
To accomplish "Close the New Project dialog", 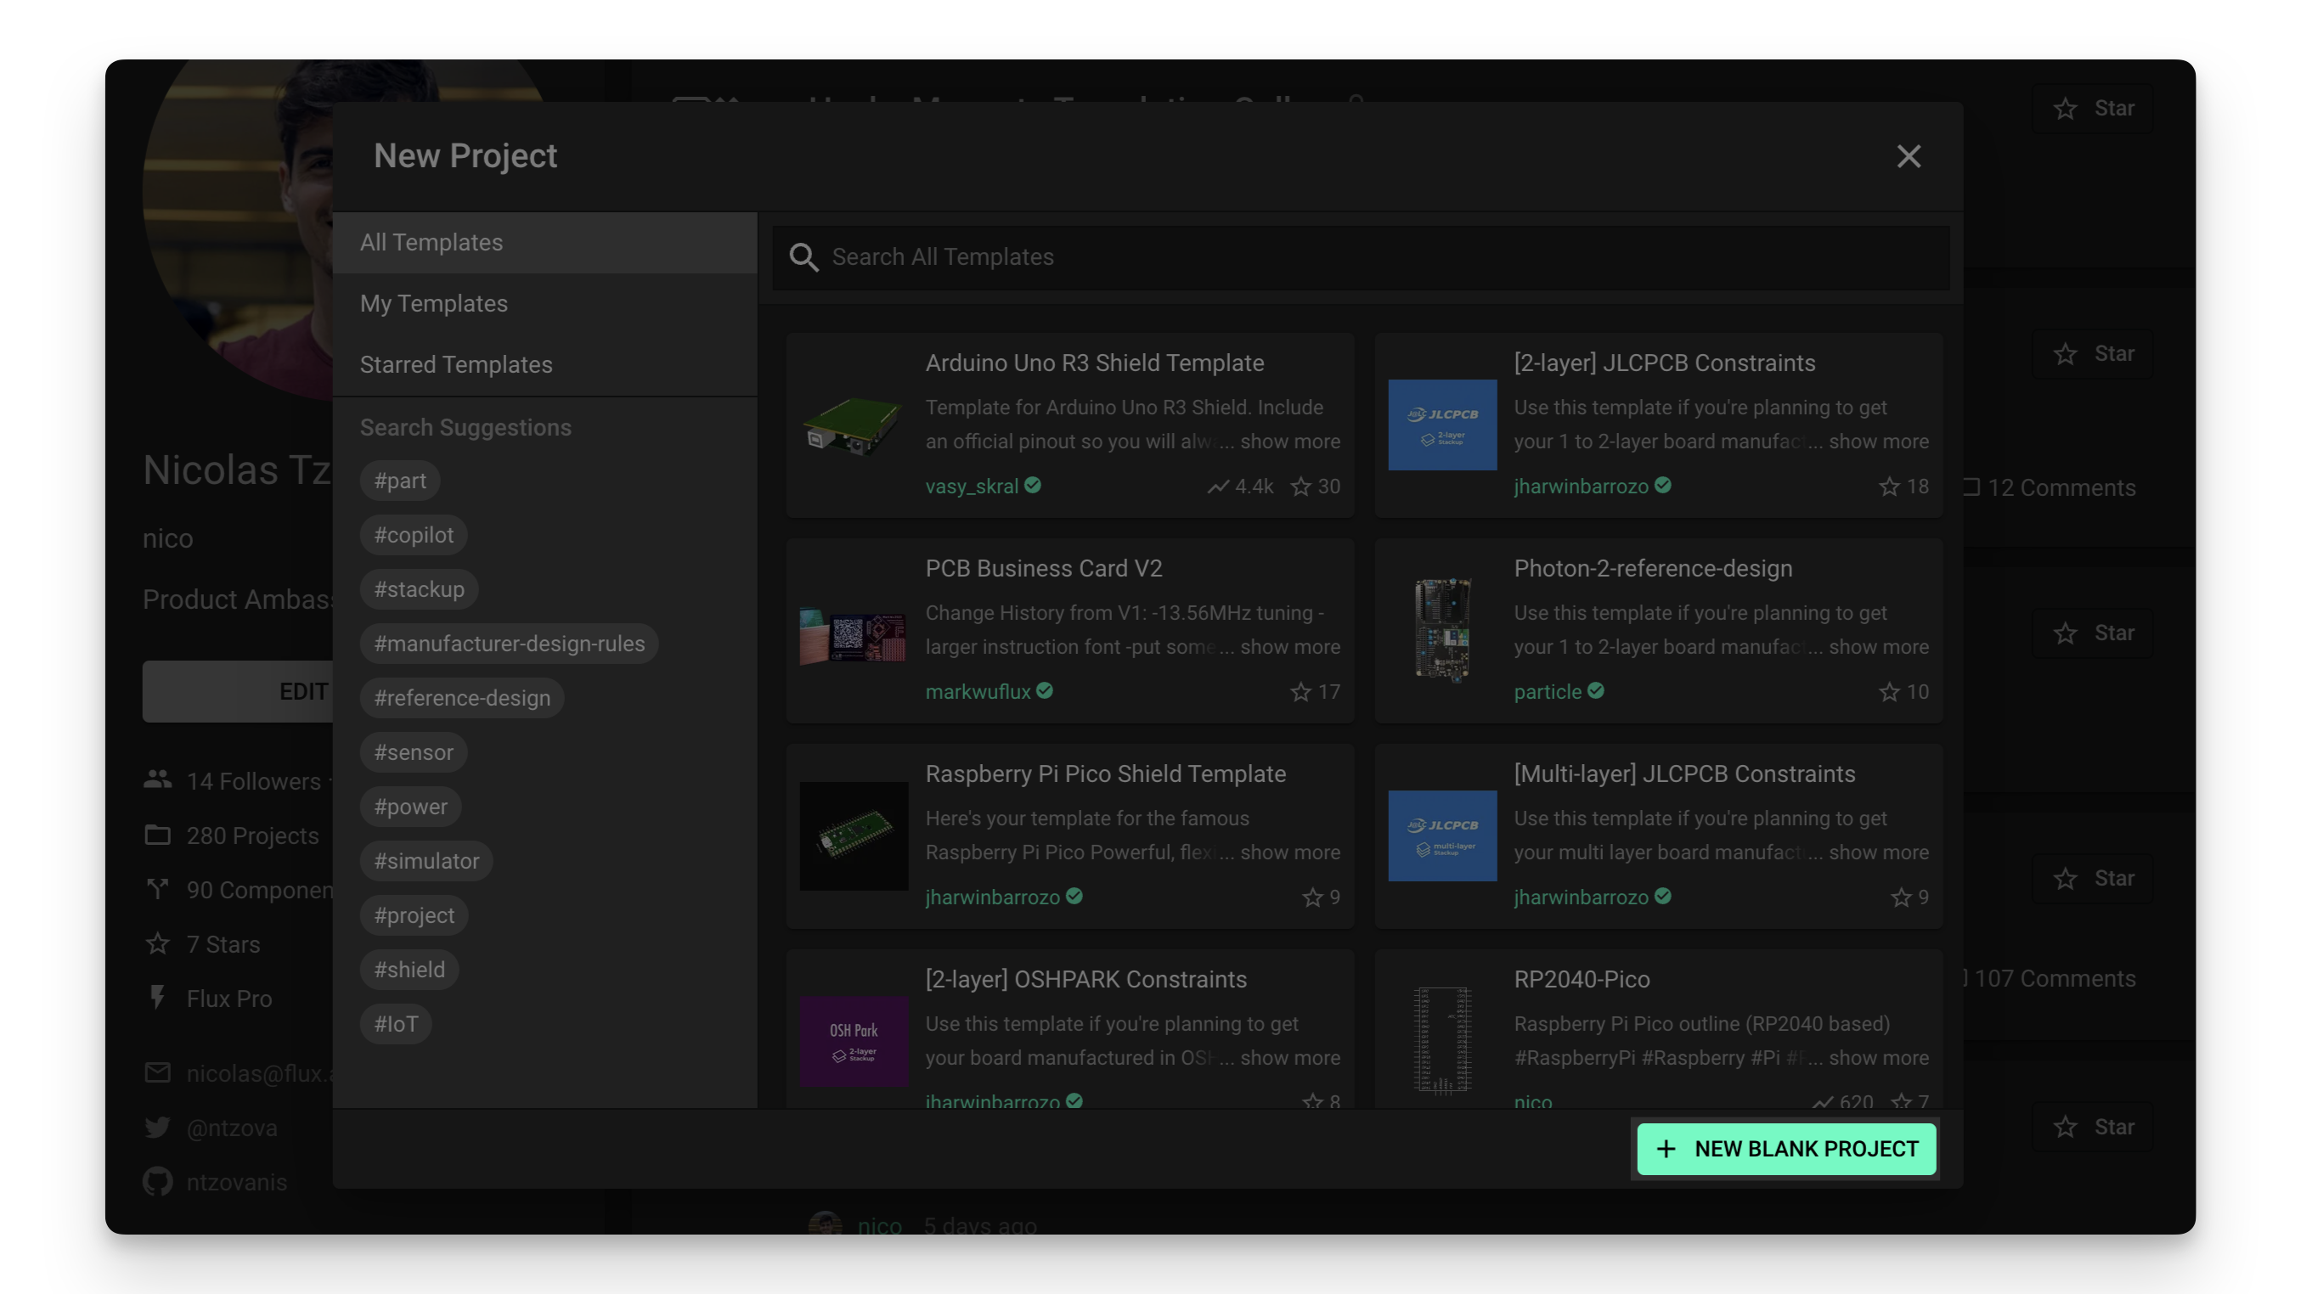I will pyautogui.click(x=1908, y=156).
